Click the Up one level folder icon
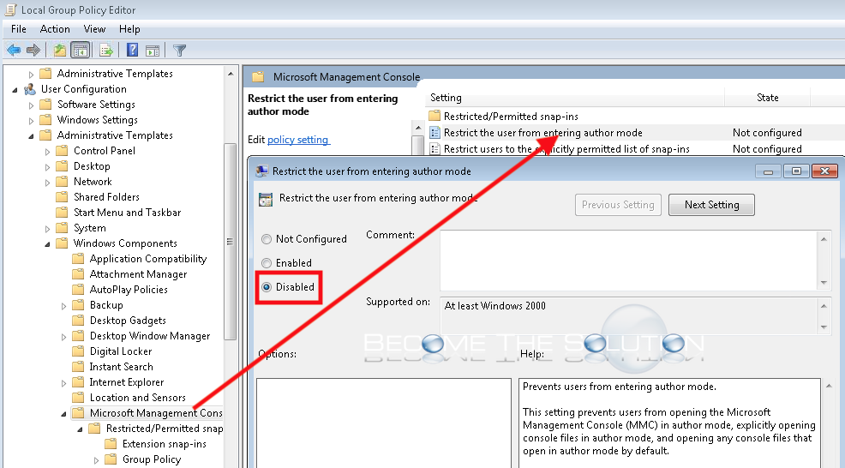This screenshot has width=845, height=468. point(60,50)
